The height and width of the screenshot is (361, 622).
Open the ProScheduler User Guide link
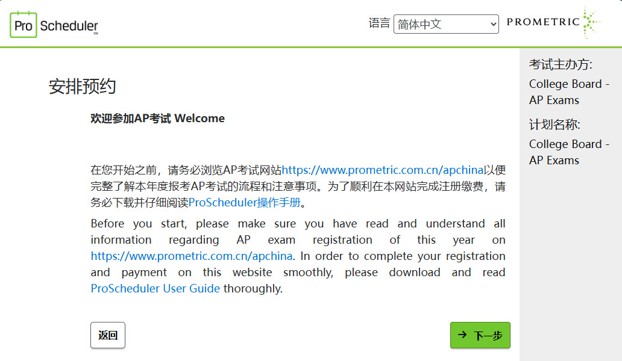click(155, 289)
